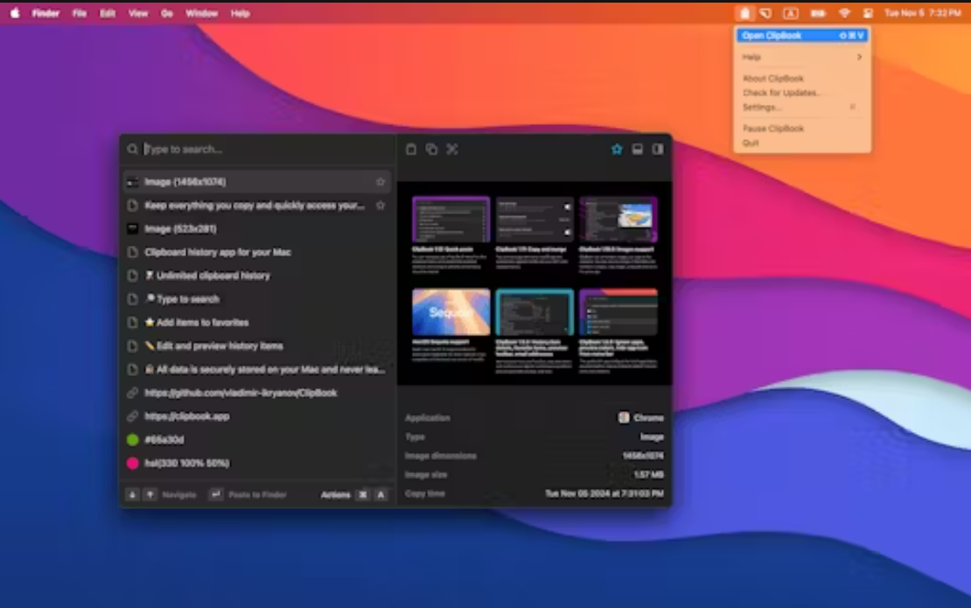971x608 pixels.
Task: Toggle favorite with the blue star toolbar icon
Action: pyautogui.click(x=617, y=150)
